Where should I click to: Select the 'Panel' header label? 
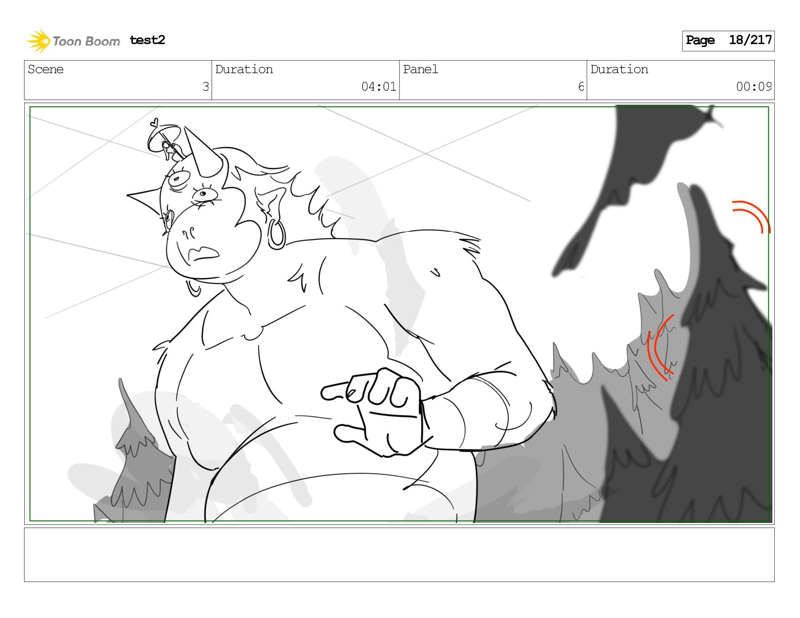click(420, 69)
